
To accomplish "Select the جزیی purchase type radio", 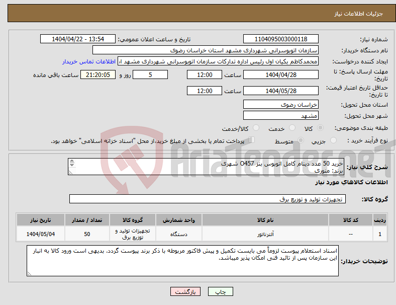I will click(333, 140).
